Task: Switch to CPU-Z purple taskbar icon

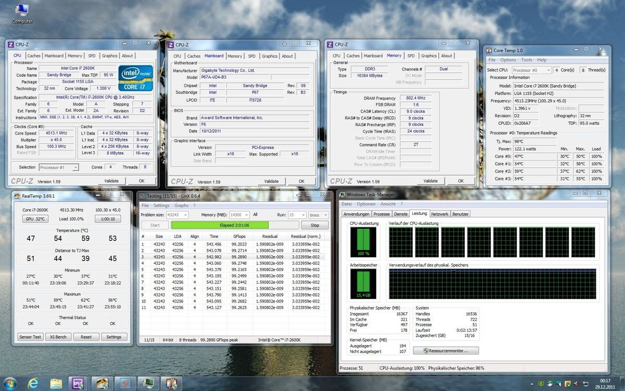Action: 79,384
